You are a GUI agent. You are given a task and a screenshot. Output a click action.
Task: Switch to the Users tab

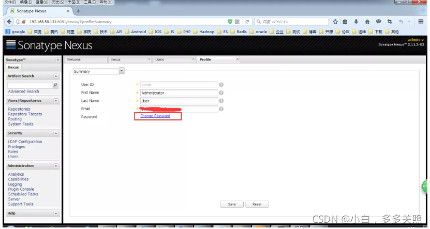[x=173, y=59]
